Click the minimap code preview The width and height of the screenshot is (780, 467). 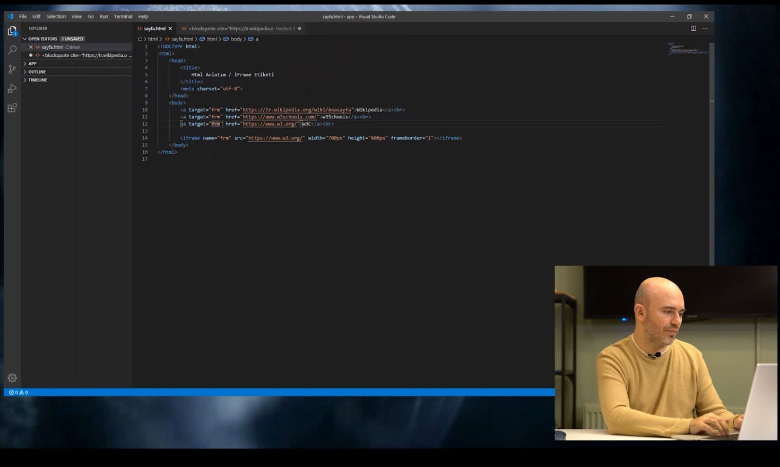(688, 49)
